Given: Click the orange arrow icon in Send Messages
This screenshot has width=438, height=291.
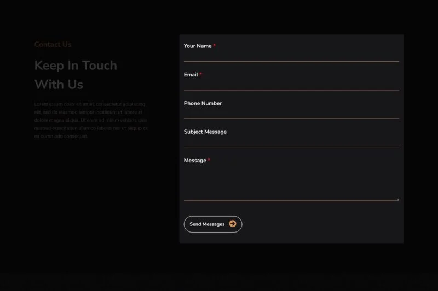Looking at the screenshot, I should click(x=232, y=224).
